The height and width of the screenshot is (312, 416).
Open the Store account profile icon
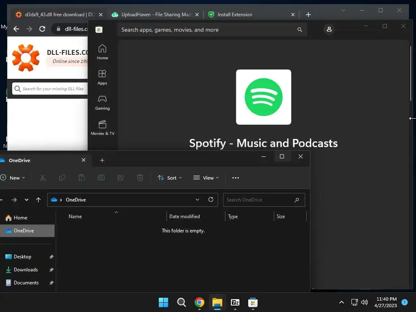point(329,29)
